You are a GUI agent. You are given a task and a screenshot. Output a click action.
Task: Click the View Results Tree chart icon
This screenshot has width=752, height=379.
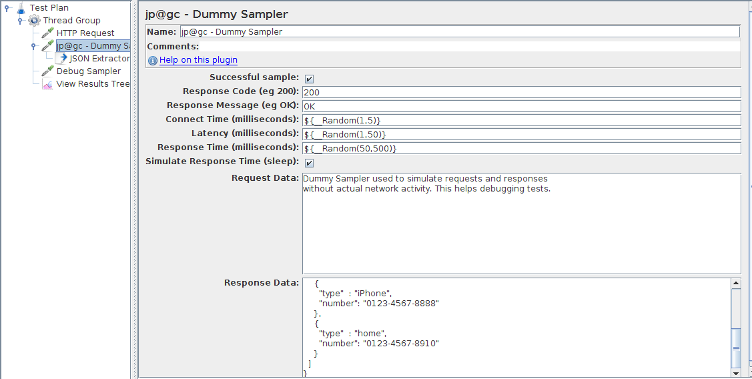click(x=47, y=84)
